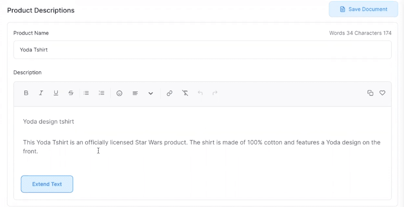Image resolution: width=404 pixels, height=207 pixels.
Task: Toggle underline formatting
Action: point(56,93)
